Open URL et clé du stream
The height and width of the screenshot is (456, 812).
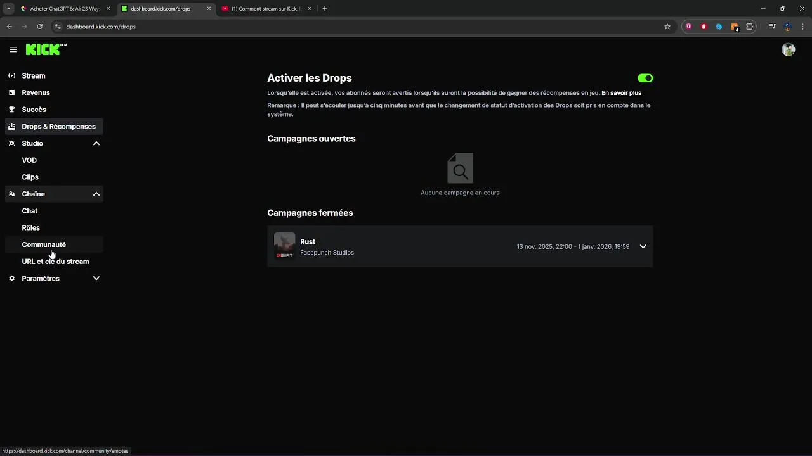click(x=55, y=262)
